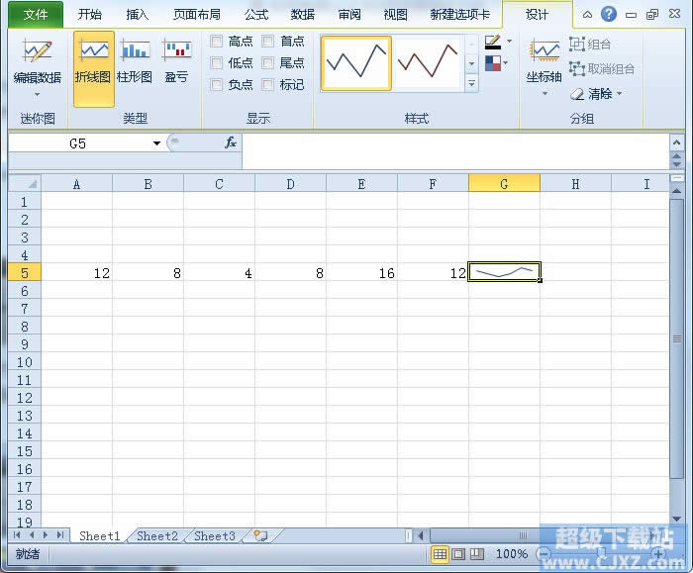The width and height of the screenshot is (693, 573).
Task: Expand the formula bar
Action: (676, 143)
